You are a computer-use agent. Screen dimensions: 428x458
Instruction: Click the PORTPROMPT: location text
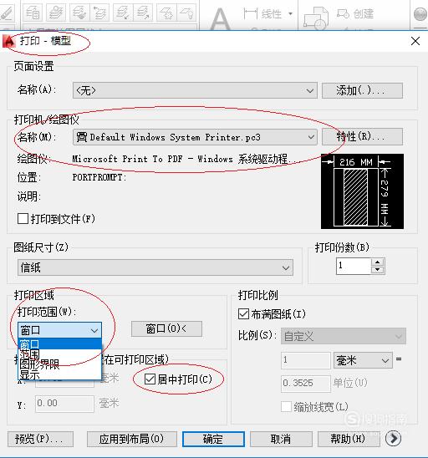pos(99,177)
